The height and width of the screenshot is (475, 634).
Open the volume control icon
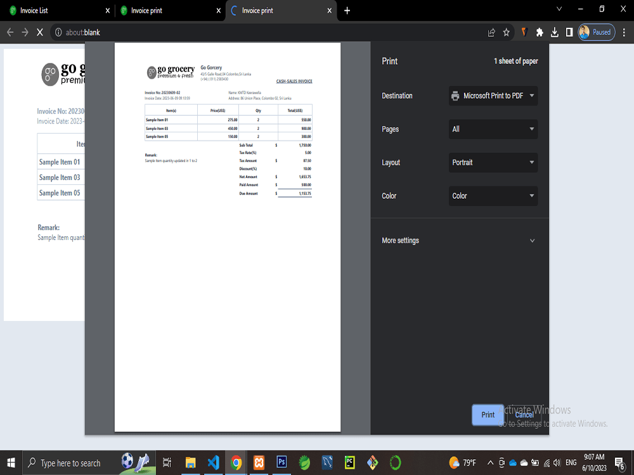click(x=557, y=463)
